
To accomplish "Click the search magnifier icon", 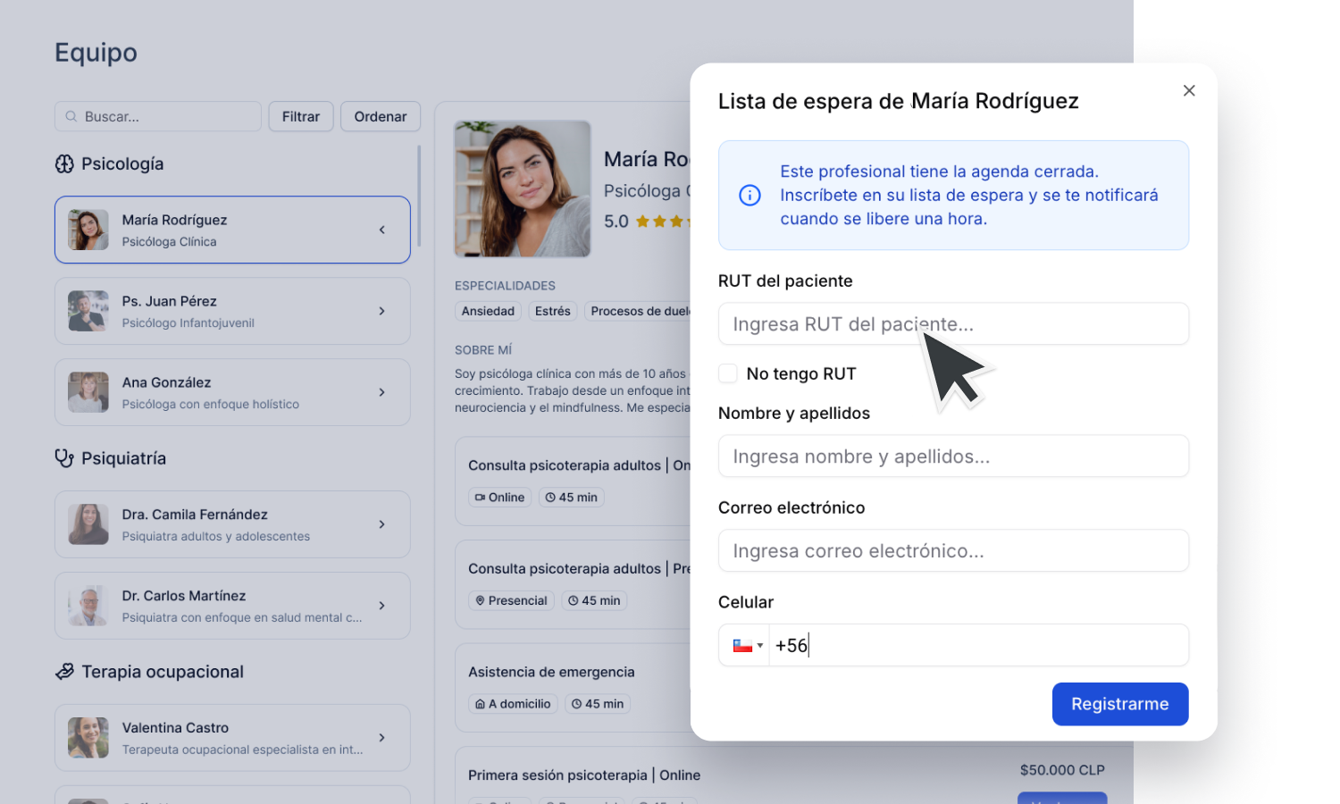I will point(71,116).
